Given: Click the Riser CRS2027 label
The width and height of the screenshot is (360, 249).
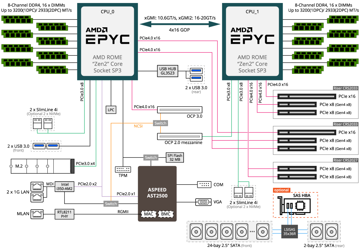Looking at the screenshot, I should (345, 160).
